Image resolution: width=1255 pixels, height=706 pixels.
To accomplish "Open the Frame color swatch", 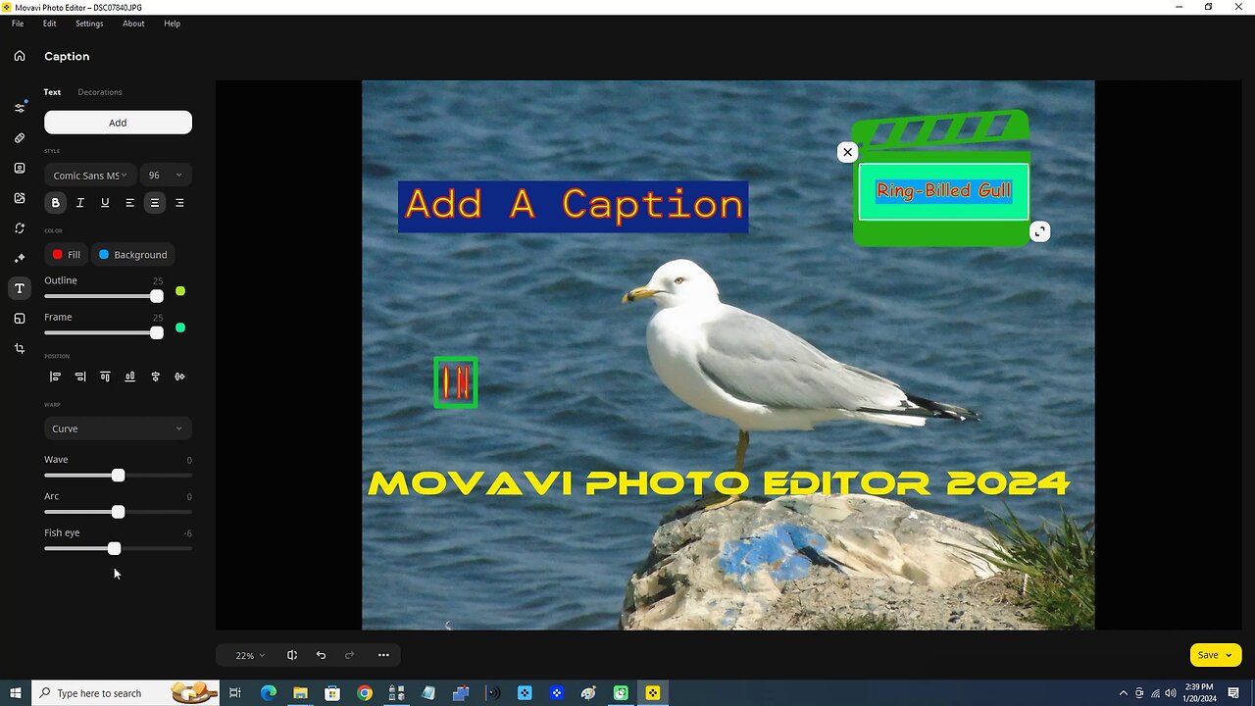I will [180, 328].
